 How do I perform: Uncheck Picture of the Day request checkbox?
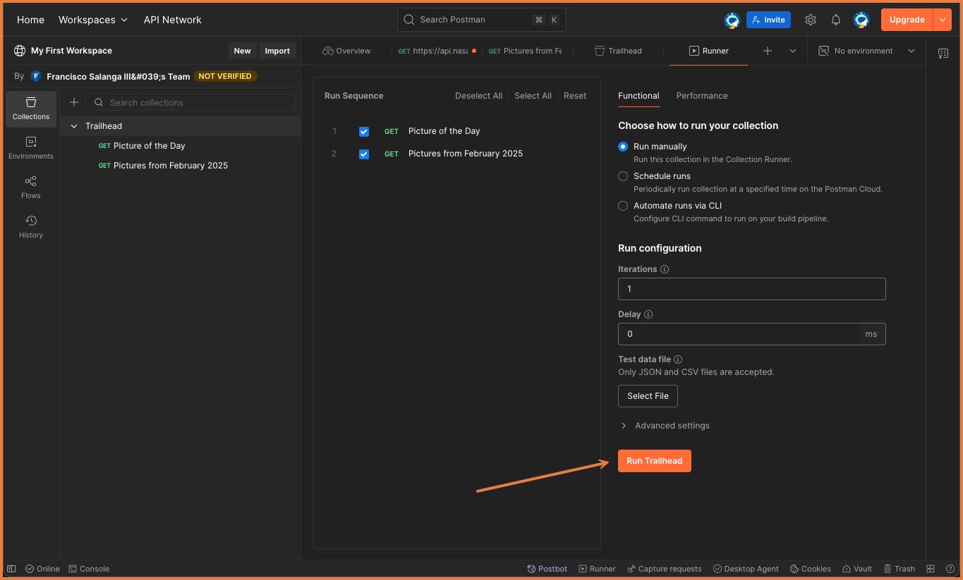click(x=364, y=131)
